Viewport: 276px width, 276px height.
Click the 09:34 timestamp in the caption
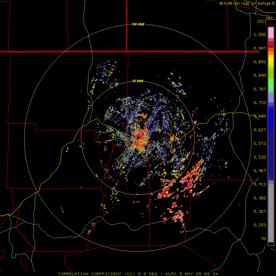(211, 274)
